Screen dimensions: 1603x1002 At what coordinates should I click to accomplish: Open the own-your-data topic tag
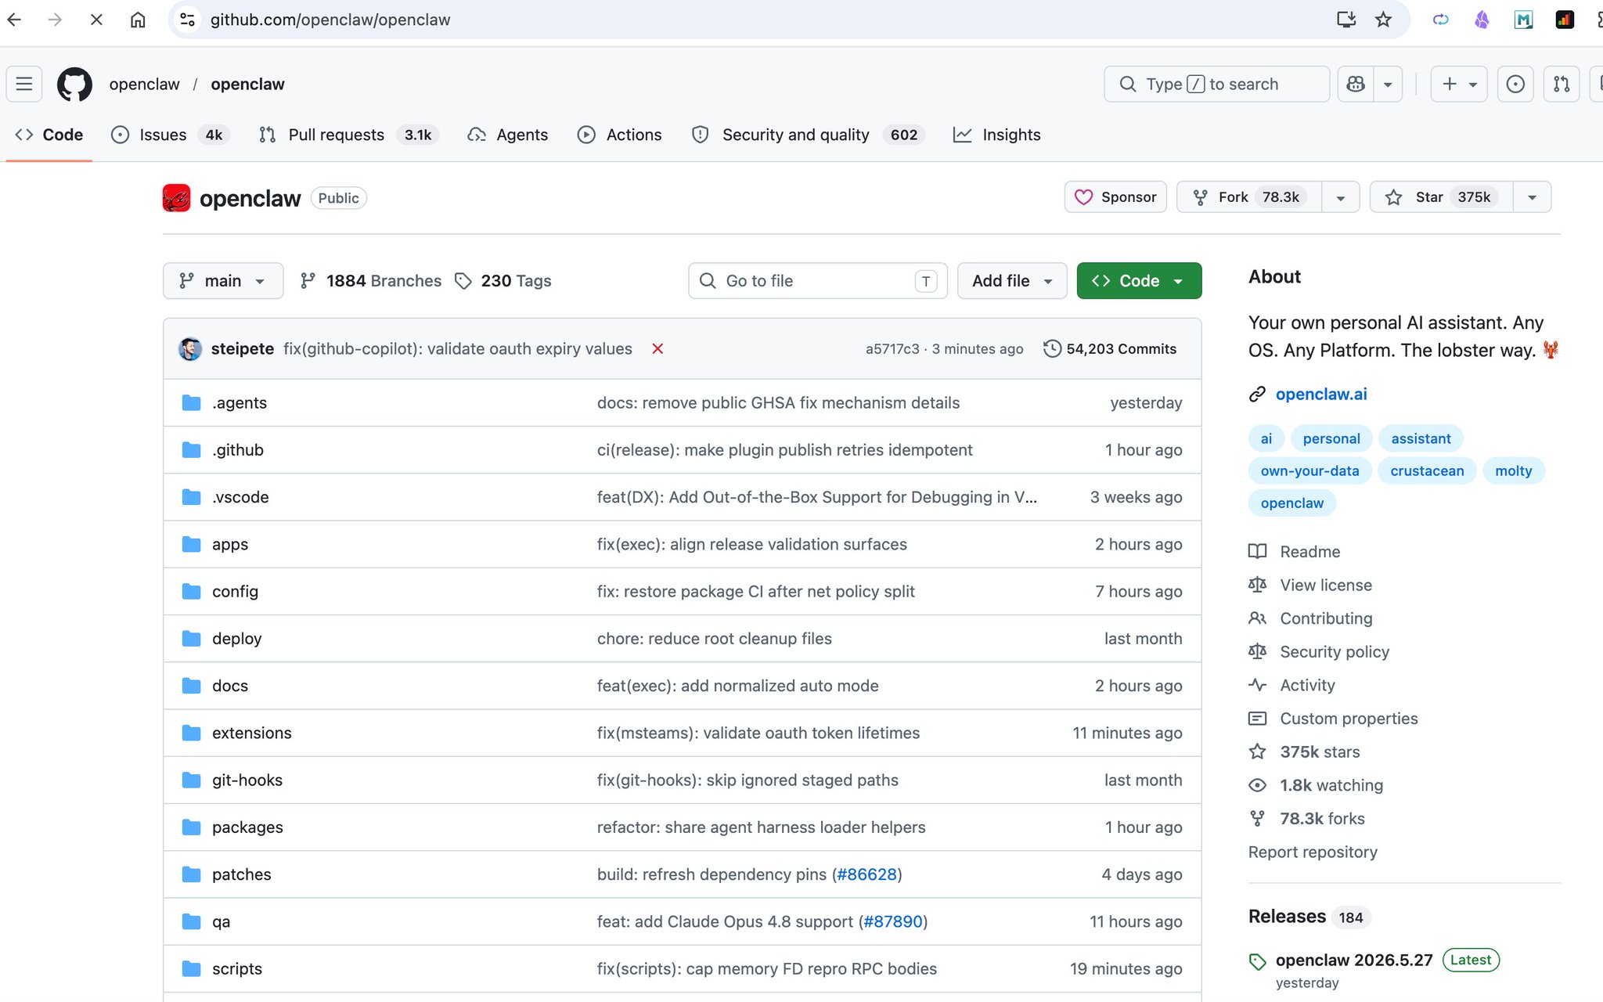click(x=1309, y=470)
